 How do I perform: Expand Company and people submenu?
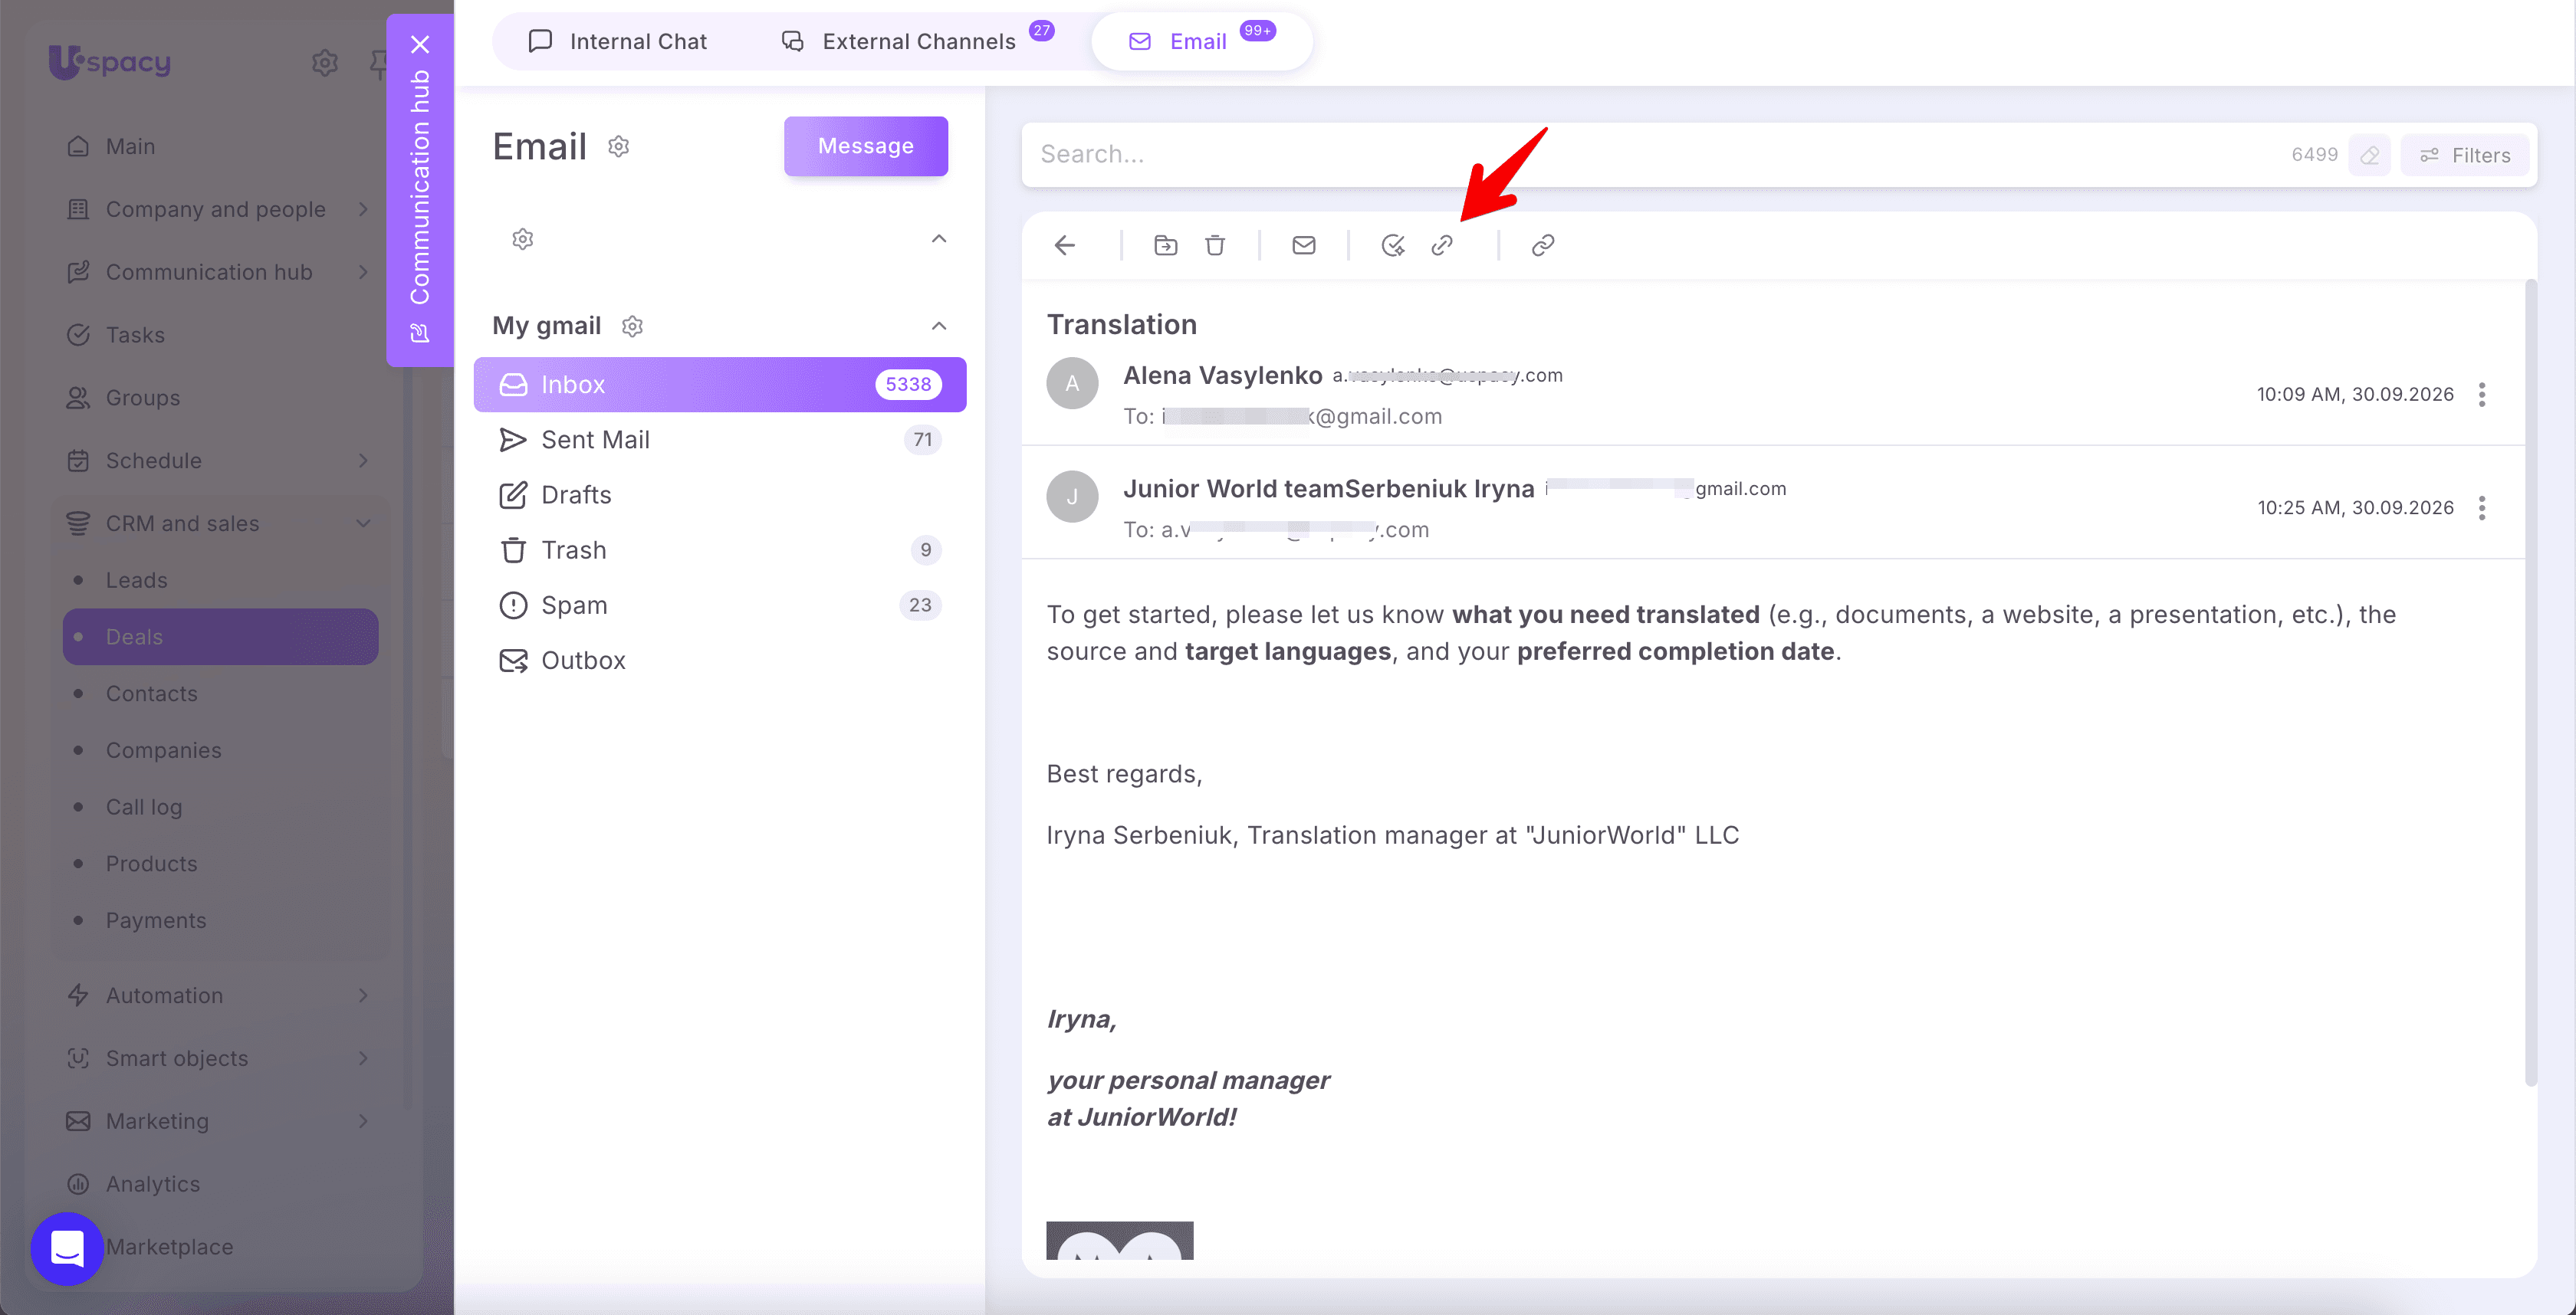point(364,209)
